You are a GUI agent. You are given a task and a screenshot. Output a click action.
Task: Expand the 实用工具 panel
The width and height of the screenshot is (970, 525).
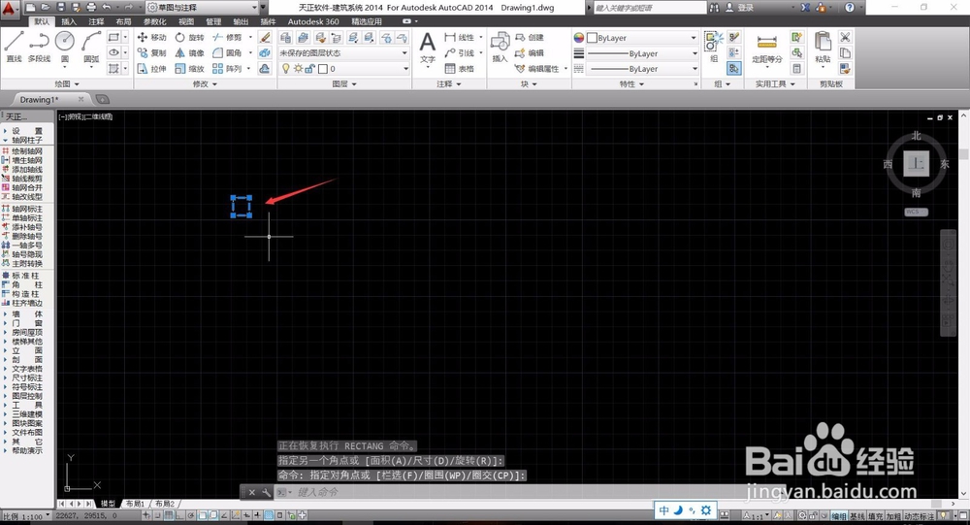(x=774, y=83)
